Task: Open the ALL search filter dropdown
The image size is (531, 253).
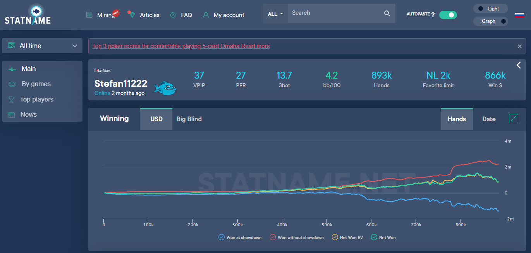Action: tap(275, 13)
